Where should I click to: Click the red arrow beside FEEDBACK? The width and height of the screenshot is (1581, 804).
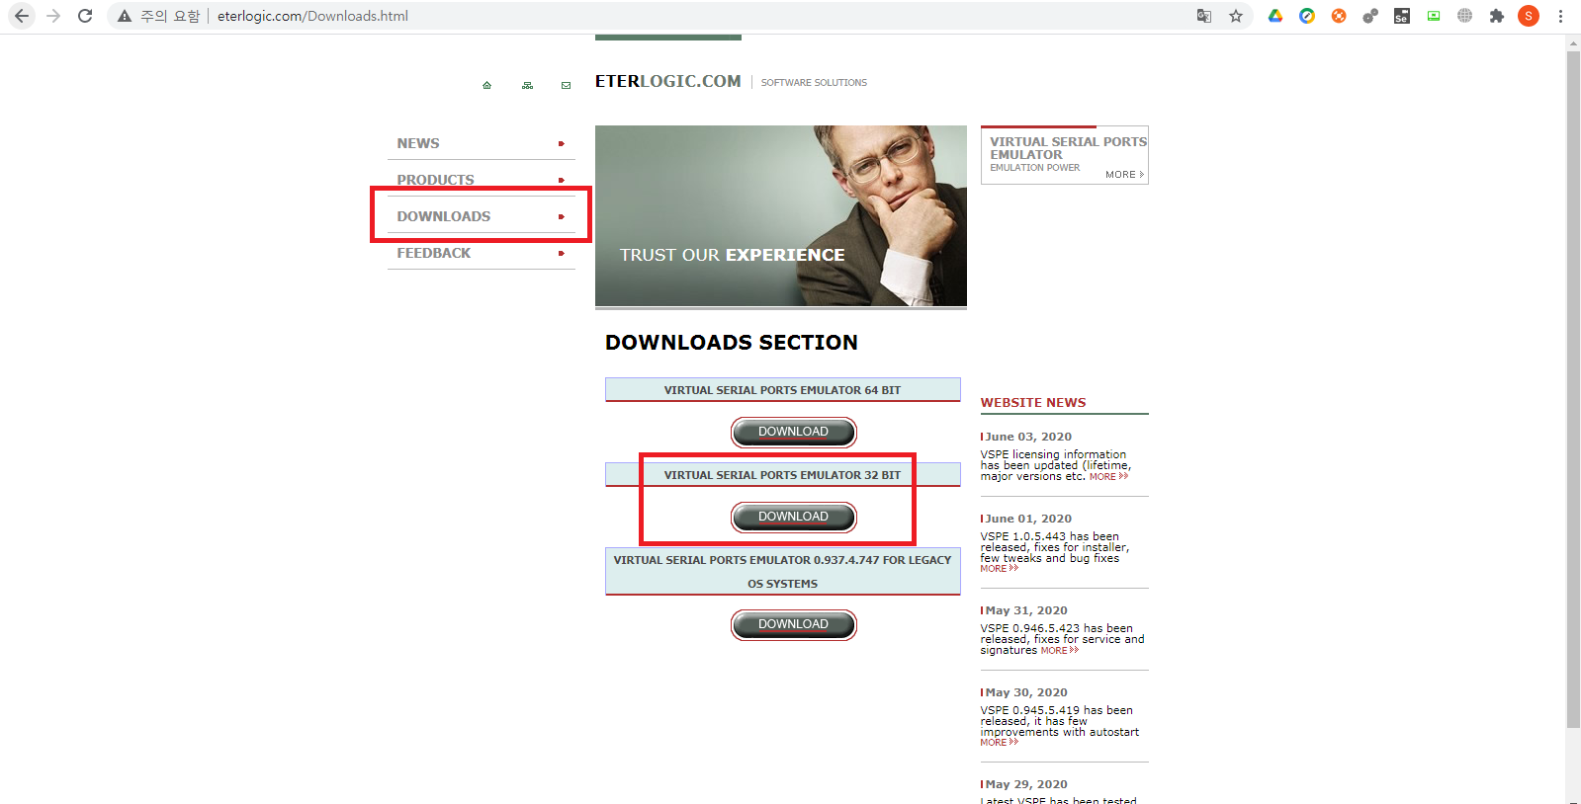[x=561, y=254]
